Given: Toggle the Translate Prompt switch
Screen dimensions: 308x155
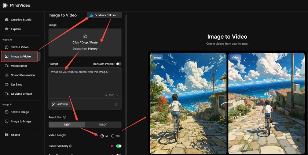Looking at the screenshot, I should point(119,64).
